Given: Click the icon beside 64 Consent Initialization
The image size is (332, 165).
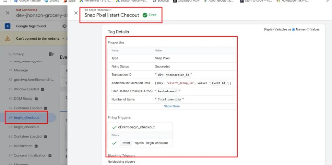Looking at the screenshot, I should tap(50, 156).
